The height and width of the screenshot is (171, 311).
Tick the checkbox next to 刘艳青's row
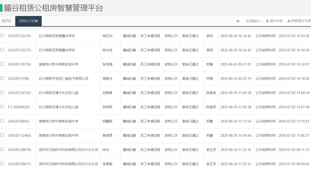2,93
